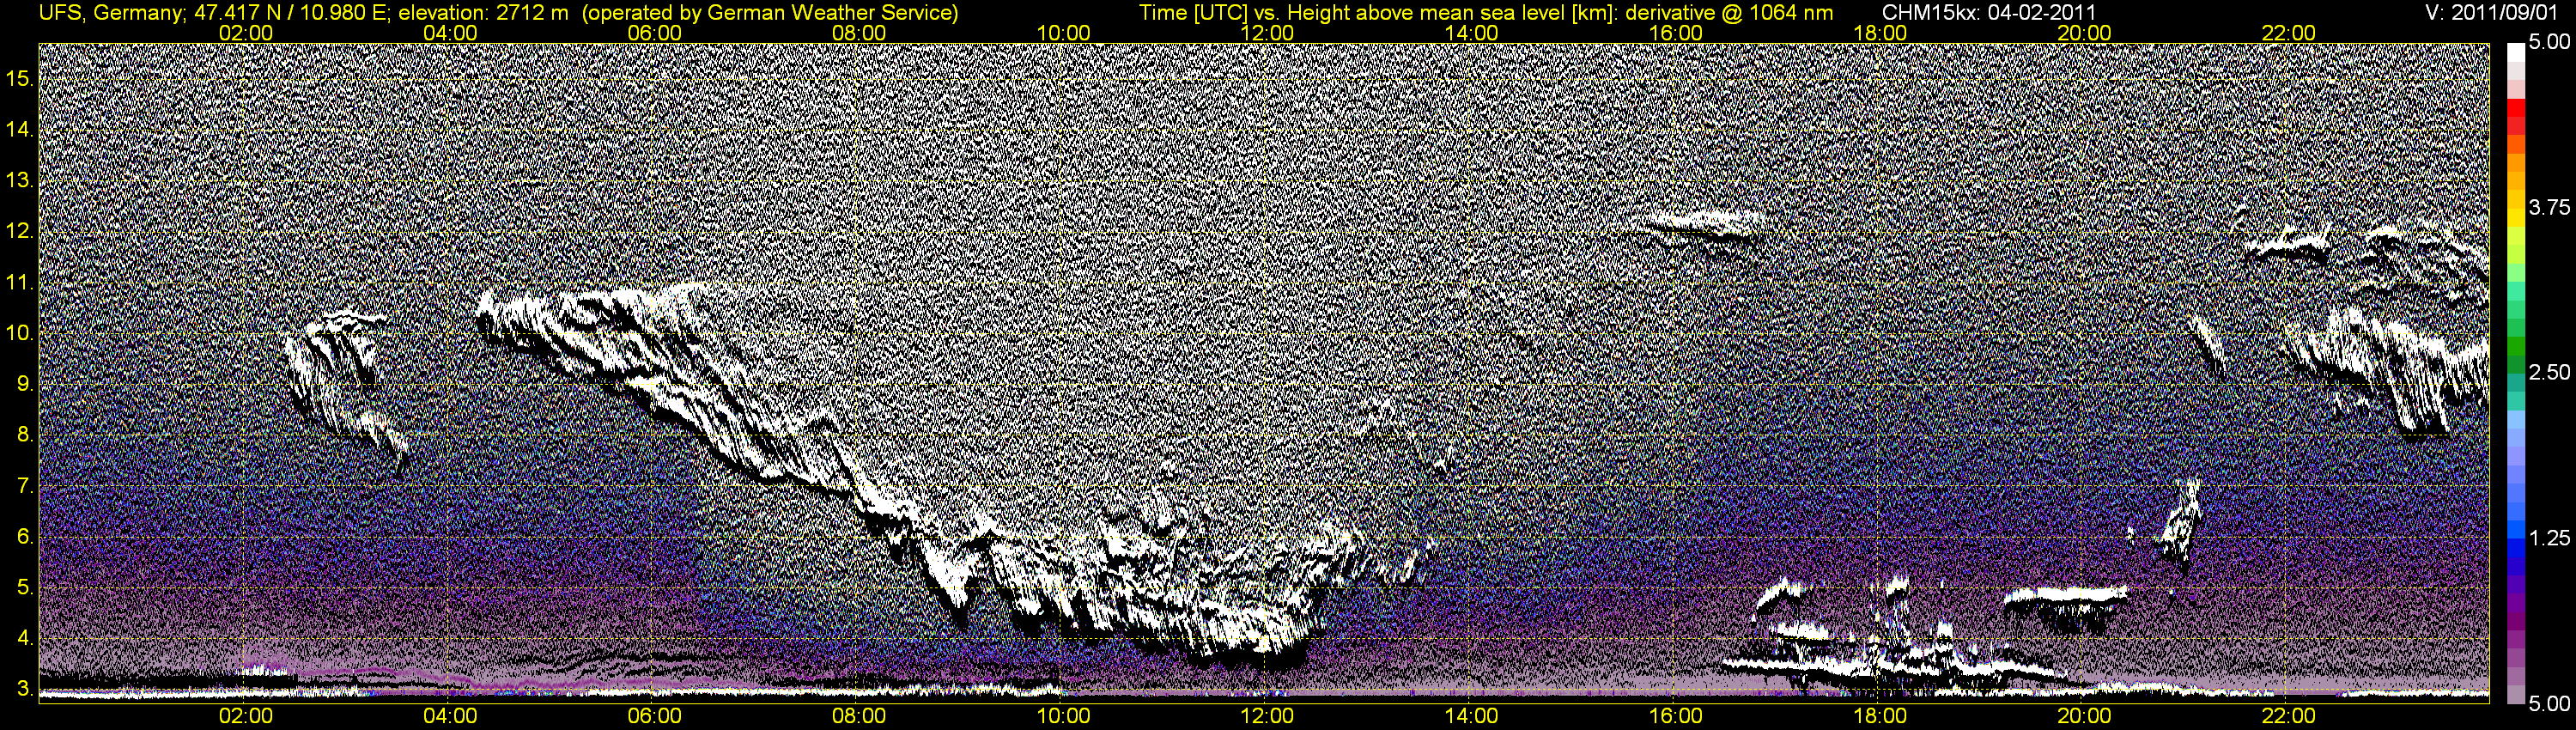Click 22:00 on the upper time axis

click(2289, 33)
